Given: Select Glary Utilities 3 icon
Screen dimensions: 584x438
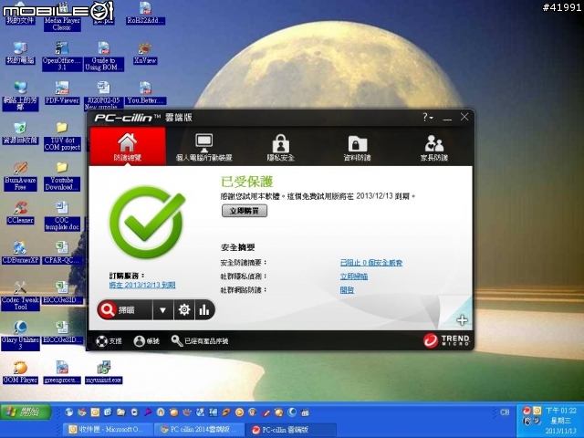Looking at the screenshot, I should click(20, 336).
